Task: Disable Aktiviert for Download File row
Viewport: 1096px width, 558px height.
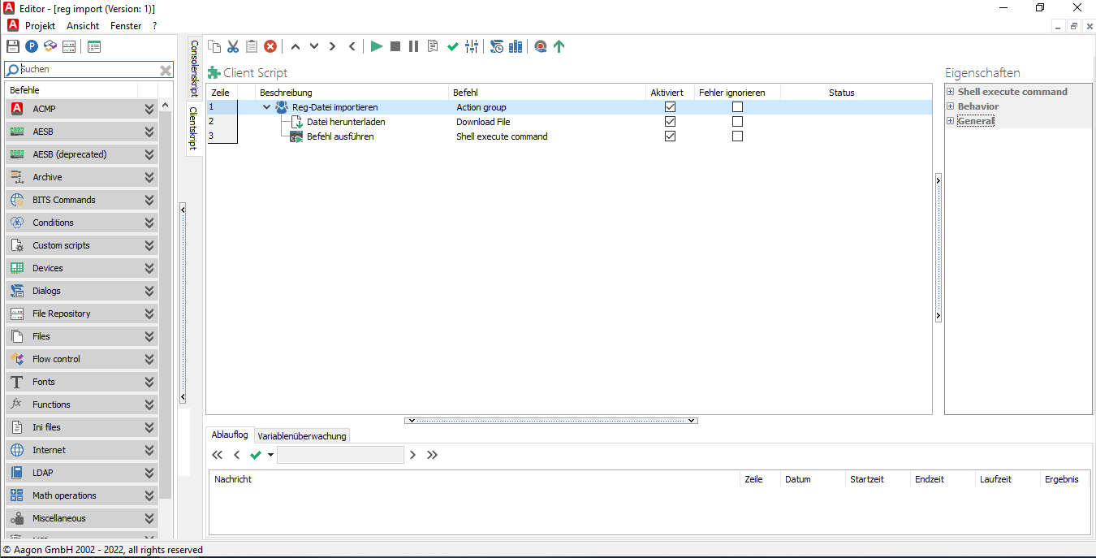Action: pos(671,121)
